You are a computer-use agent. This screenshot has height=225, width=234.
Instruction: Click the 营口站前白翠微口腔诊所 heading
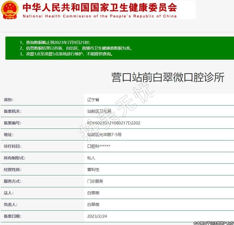point(168,78)
